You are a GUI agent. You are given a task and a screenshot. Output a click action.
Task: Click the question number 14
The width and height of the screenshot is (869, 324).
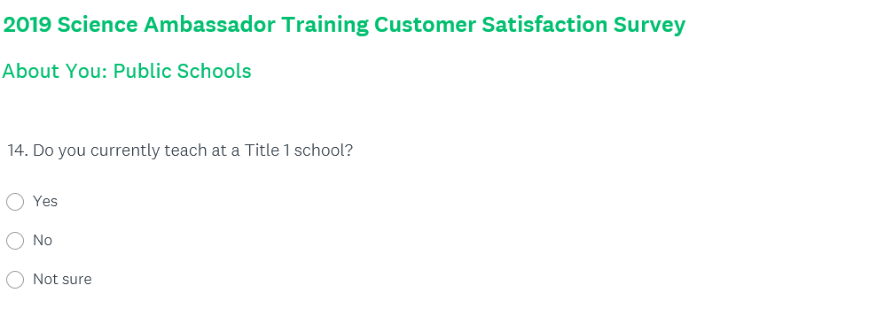pos(18,150)
